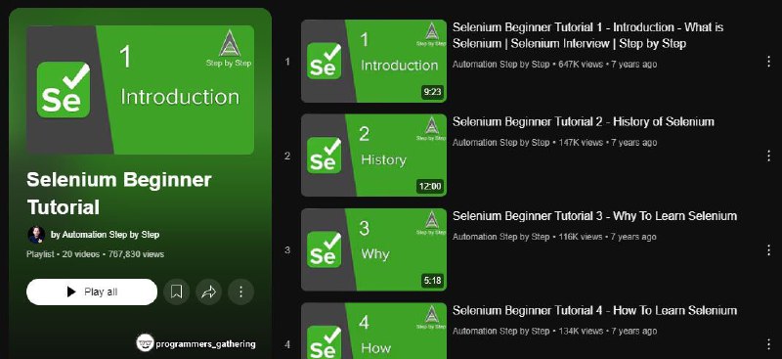The height and width of the screenshot is (359, 782).
Task: Click channel name beside 134K views
Action: [500, 331]
